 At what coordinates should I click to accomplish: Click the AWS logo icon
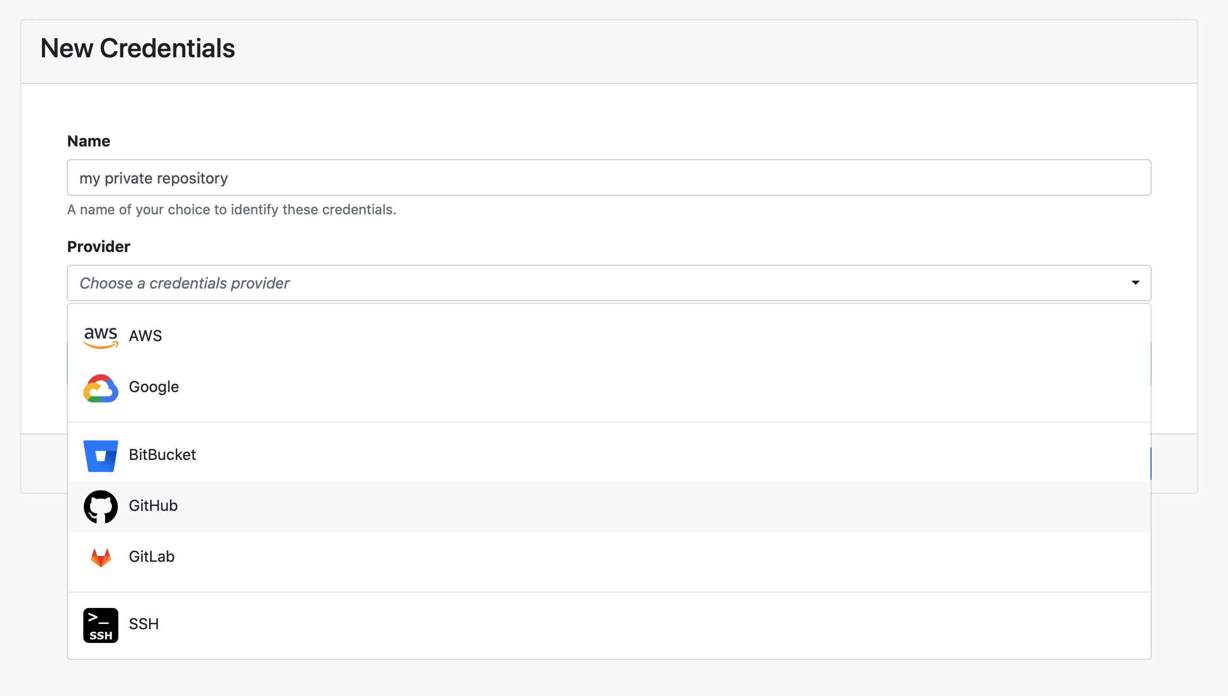point(100,336)
